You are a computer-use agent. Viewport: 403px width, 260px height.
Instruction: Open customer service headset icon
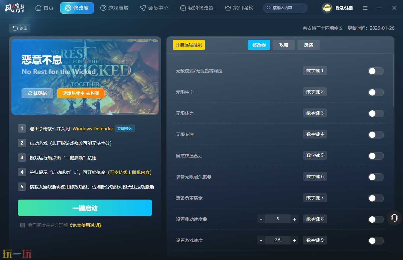click(x=394, y=218)
